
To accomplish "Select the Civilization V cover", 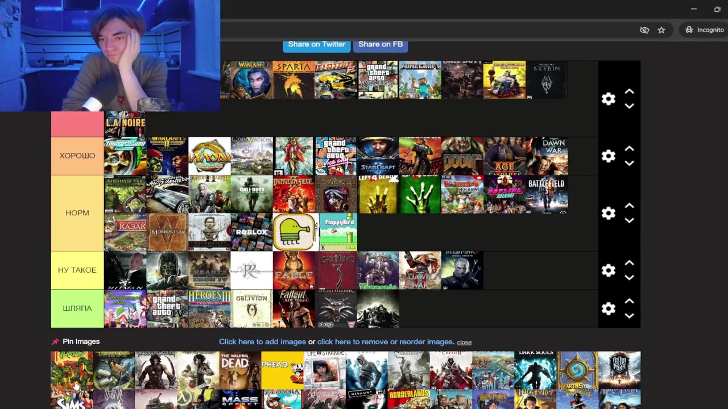I will [x=252, y=156].
